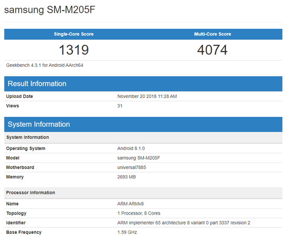Click the samsung SM-M205F page title
Screen dimensions: 286x239
[x=49, y=10]
